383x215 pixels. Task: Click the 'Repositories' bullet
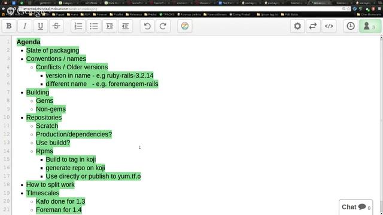[x=44, y=118]
